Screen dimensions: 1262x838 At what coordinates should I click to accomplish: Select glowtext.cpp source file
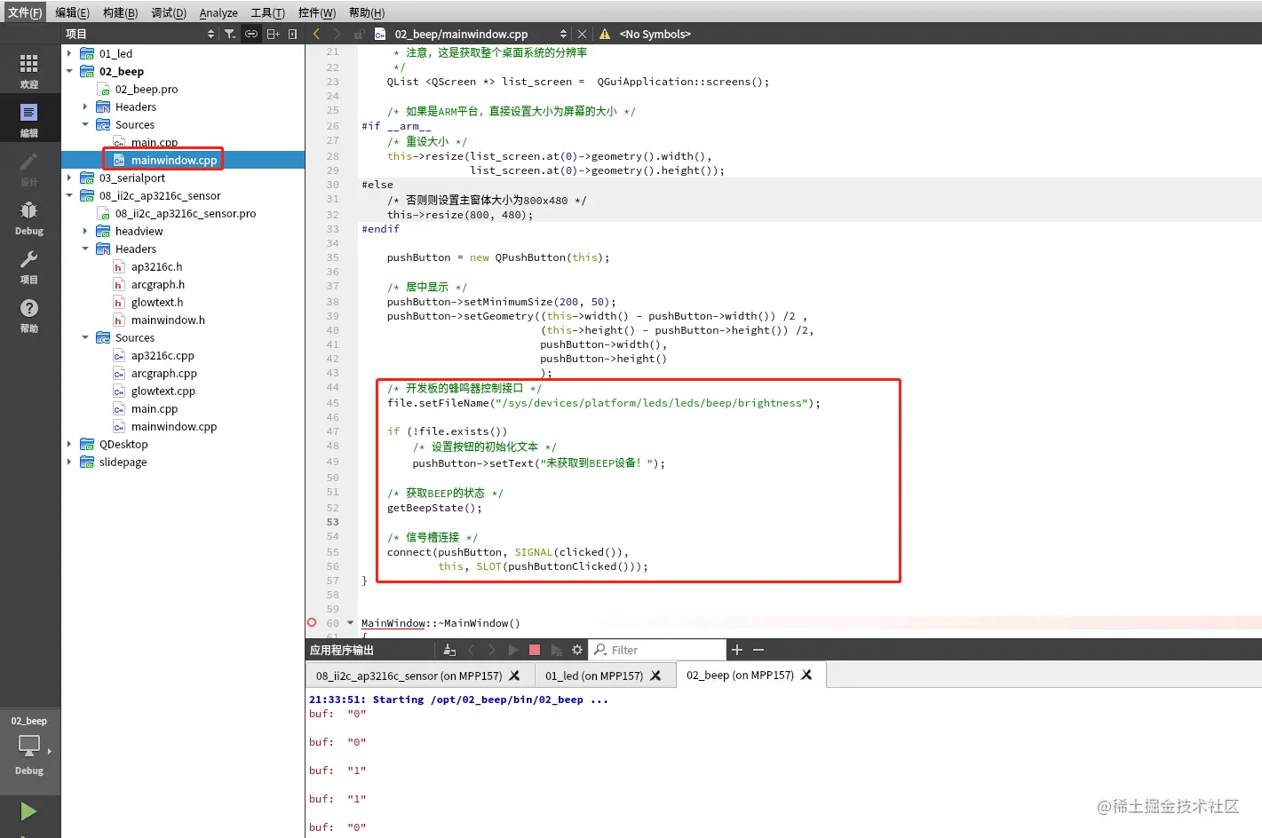pos(163,391)
